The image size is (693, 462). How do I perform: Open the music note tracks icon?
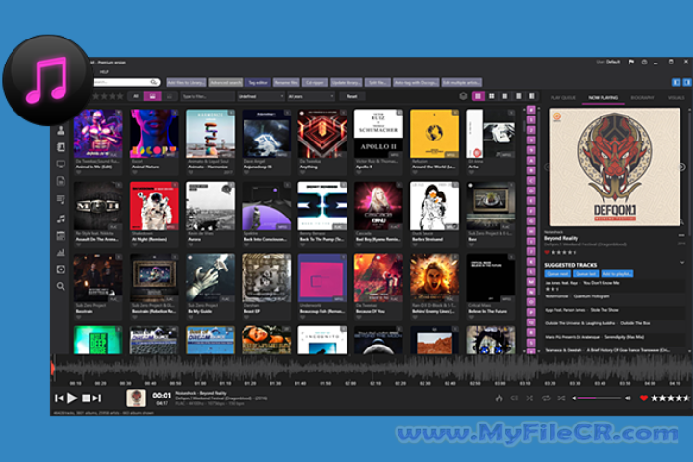pyautogui.click(x=61, y=218)
